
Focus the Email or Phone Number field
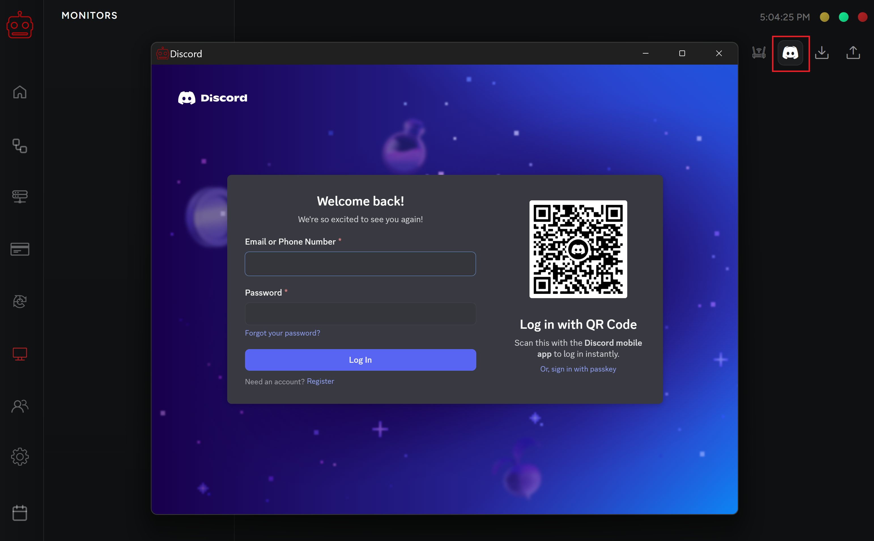click(x=360, y=264)
